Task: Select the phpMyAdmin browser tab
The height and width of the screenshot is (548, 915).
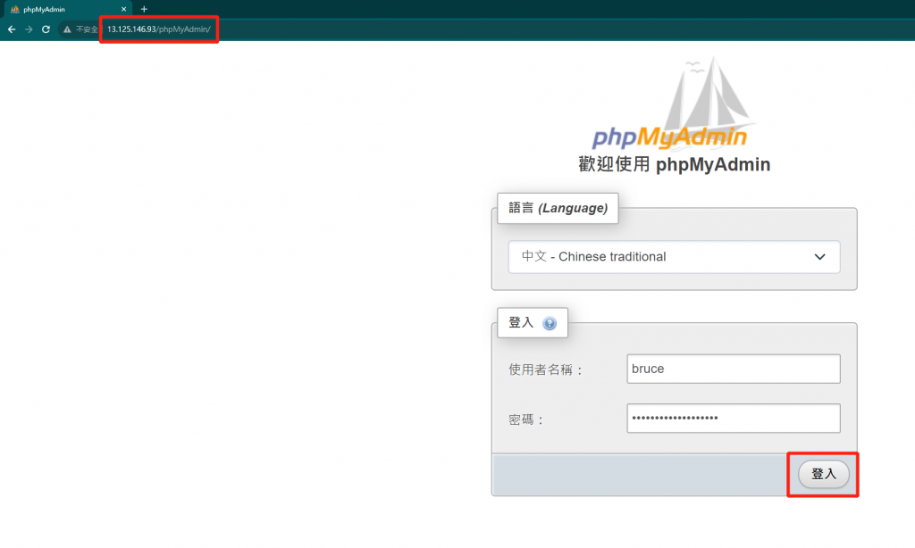Action: [x=66, y=9]
